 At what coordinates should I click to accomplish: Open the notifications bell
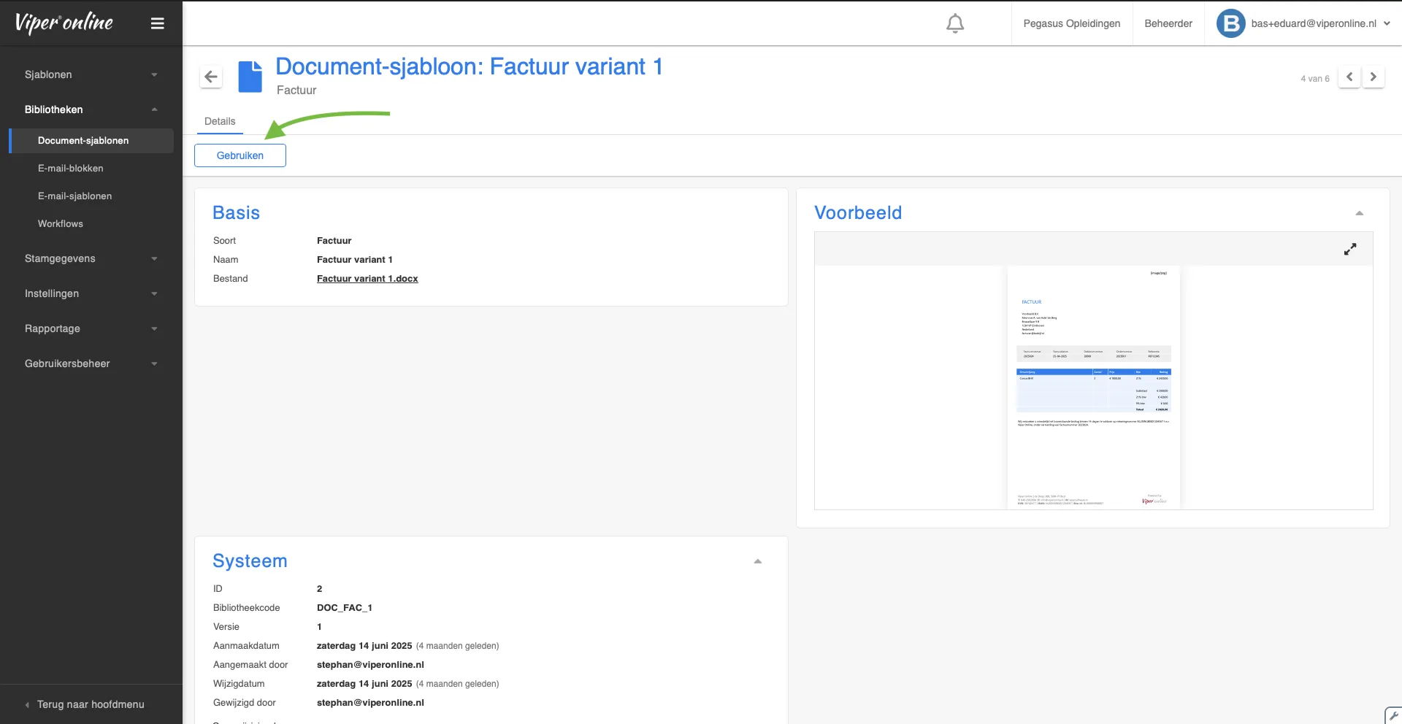coord(954,23)
